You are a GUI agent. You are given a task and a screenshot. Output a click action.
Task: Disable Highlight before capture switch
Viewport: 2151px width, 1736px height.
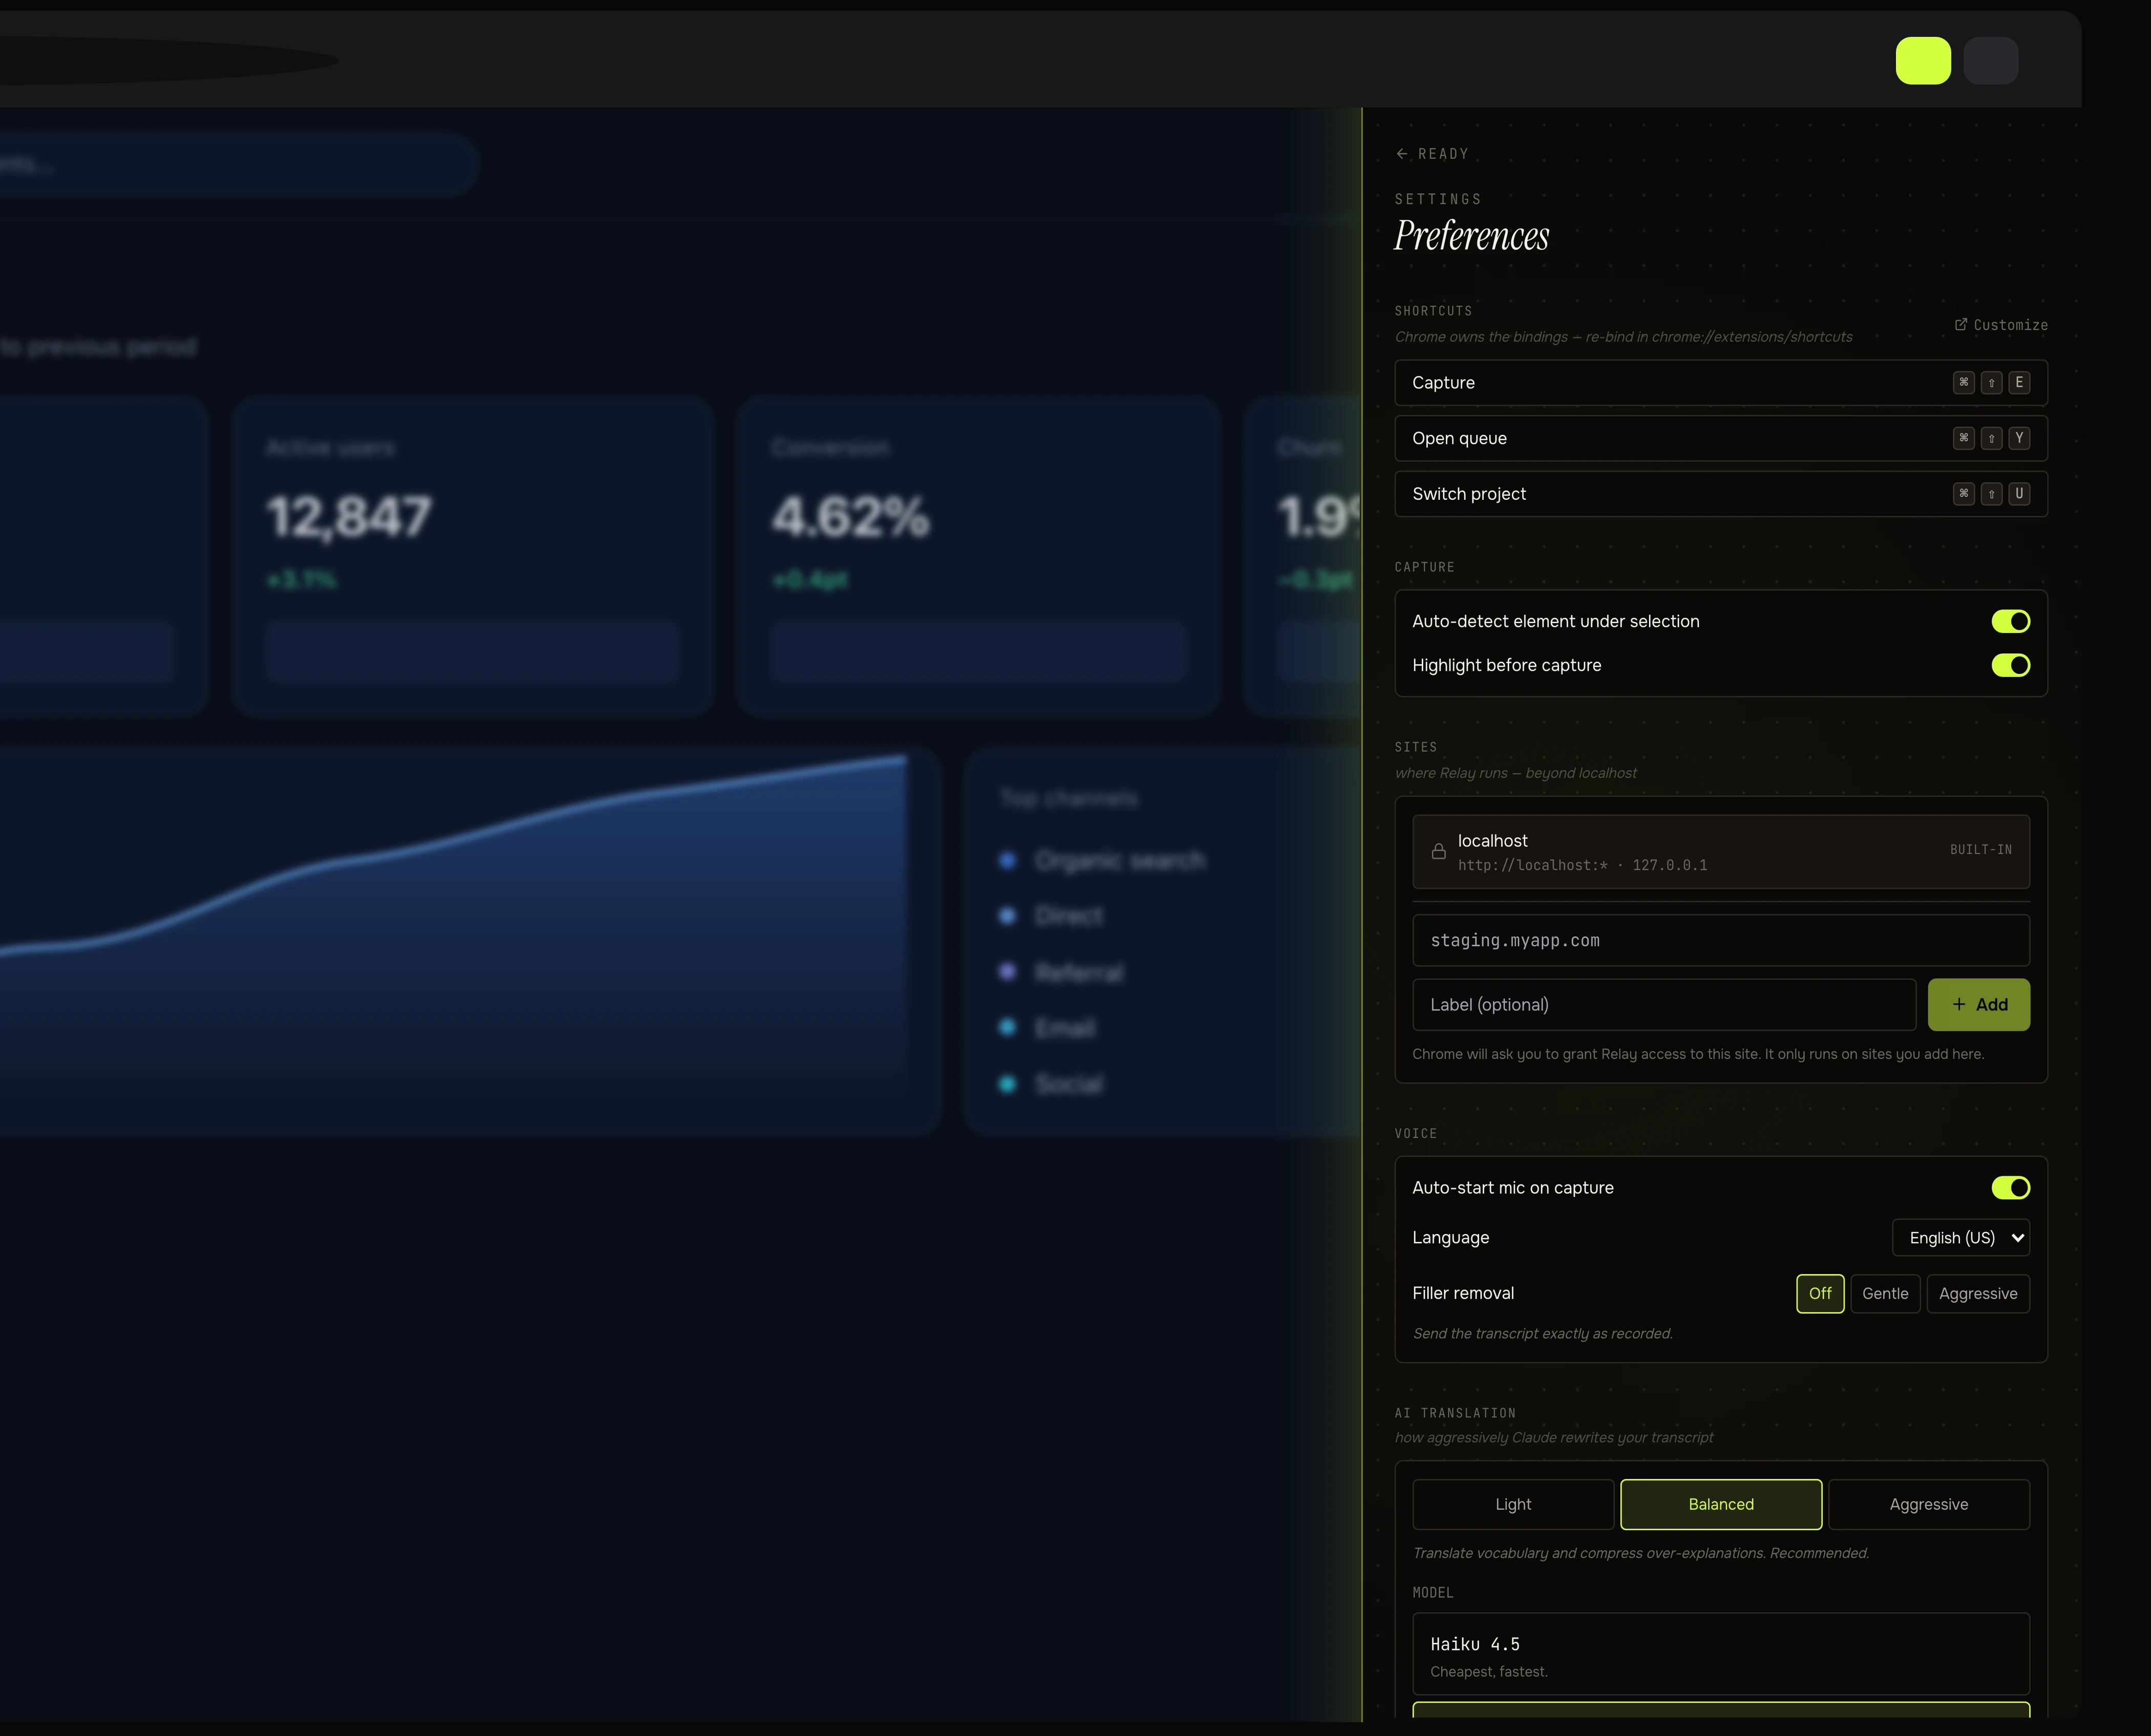(2010, 665)
